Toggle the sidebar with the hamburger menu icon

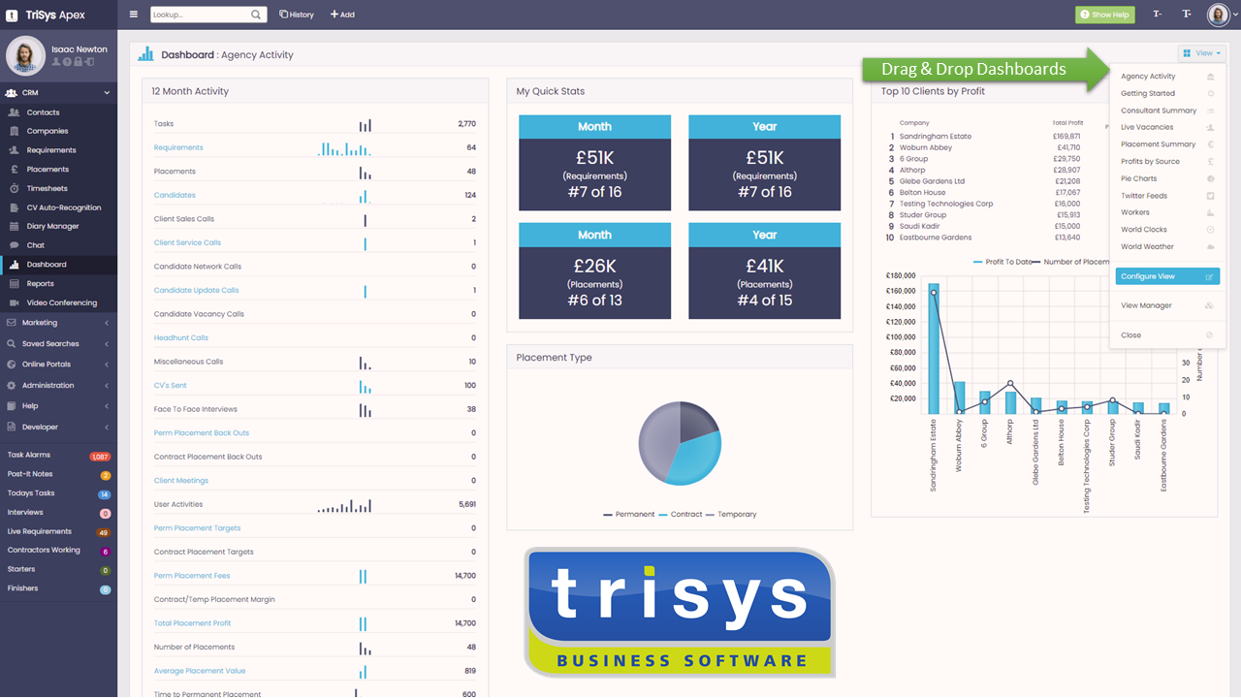[x=134, y=15]
